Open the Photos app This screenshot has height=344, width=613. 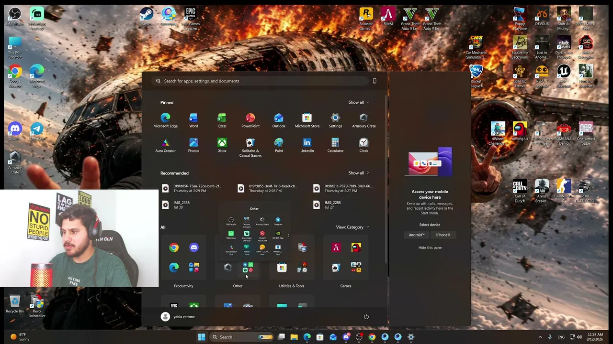coord(193,145)
